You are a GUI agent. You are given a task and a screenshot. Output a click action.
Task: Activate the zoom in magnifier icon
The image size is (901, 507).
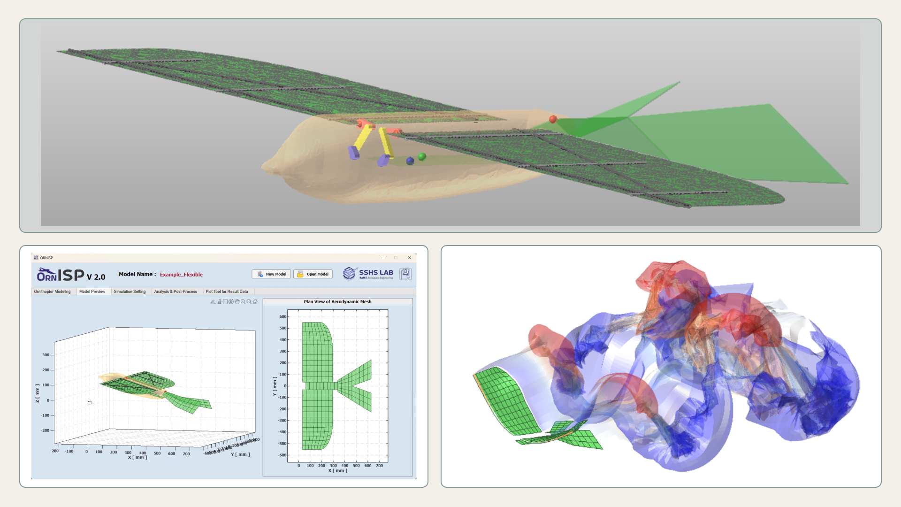(243, 302)
